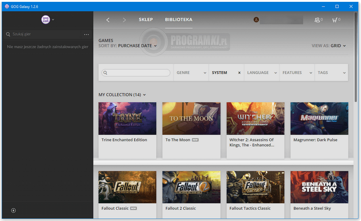Viewport: 361px width, 221px height.
Task: Go back with the left arrow
Action: click(x=108, y=20)
